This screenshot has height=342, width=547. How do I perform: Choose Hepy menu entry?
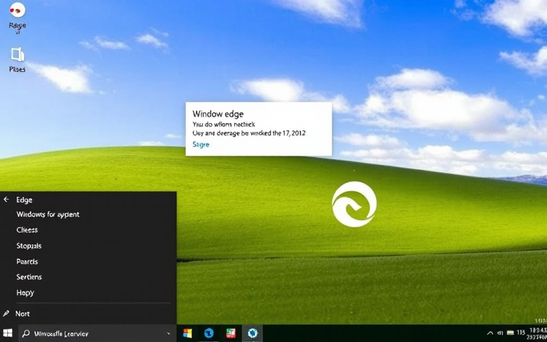point(25,292)
